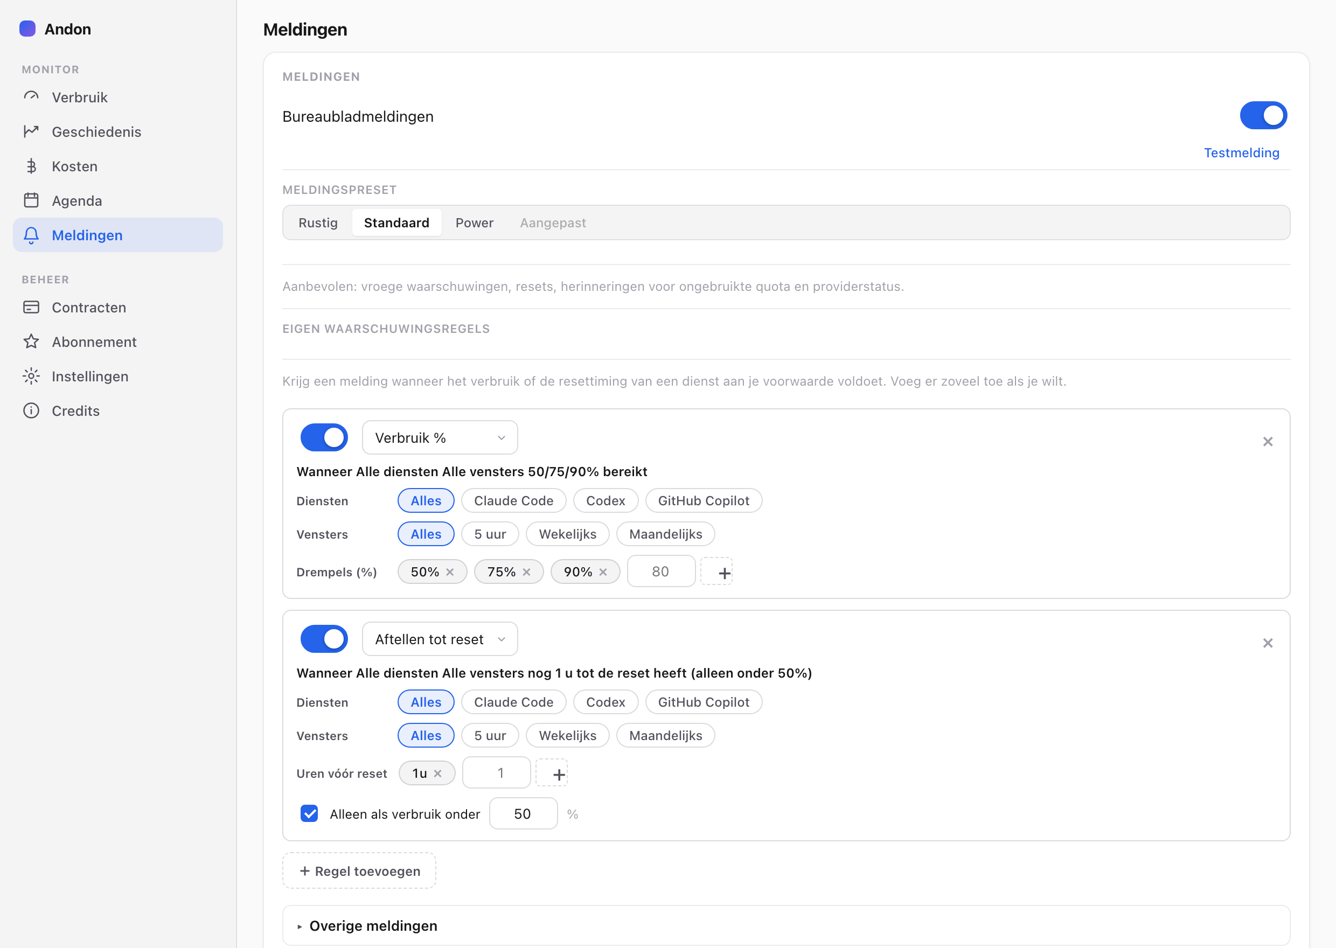The height and width of the screenshot is (948, 1336).
Task: Select Wekelijks window in Verbruik % rule
Action: (568, 534)
